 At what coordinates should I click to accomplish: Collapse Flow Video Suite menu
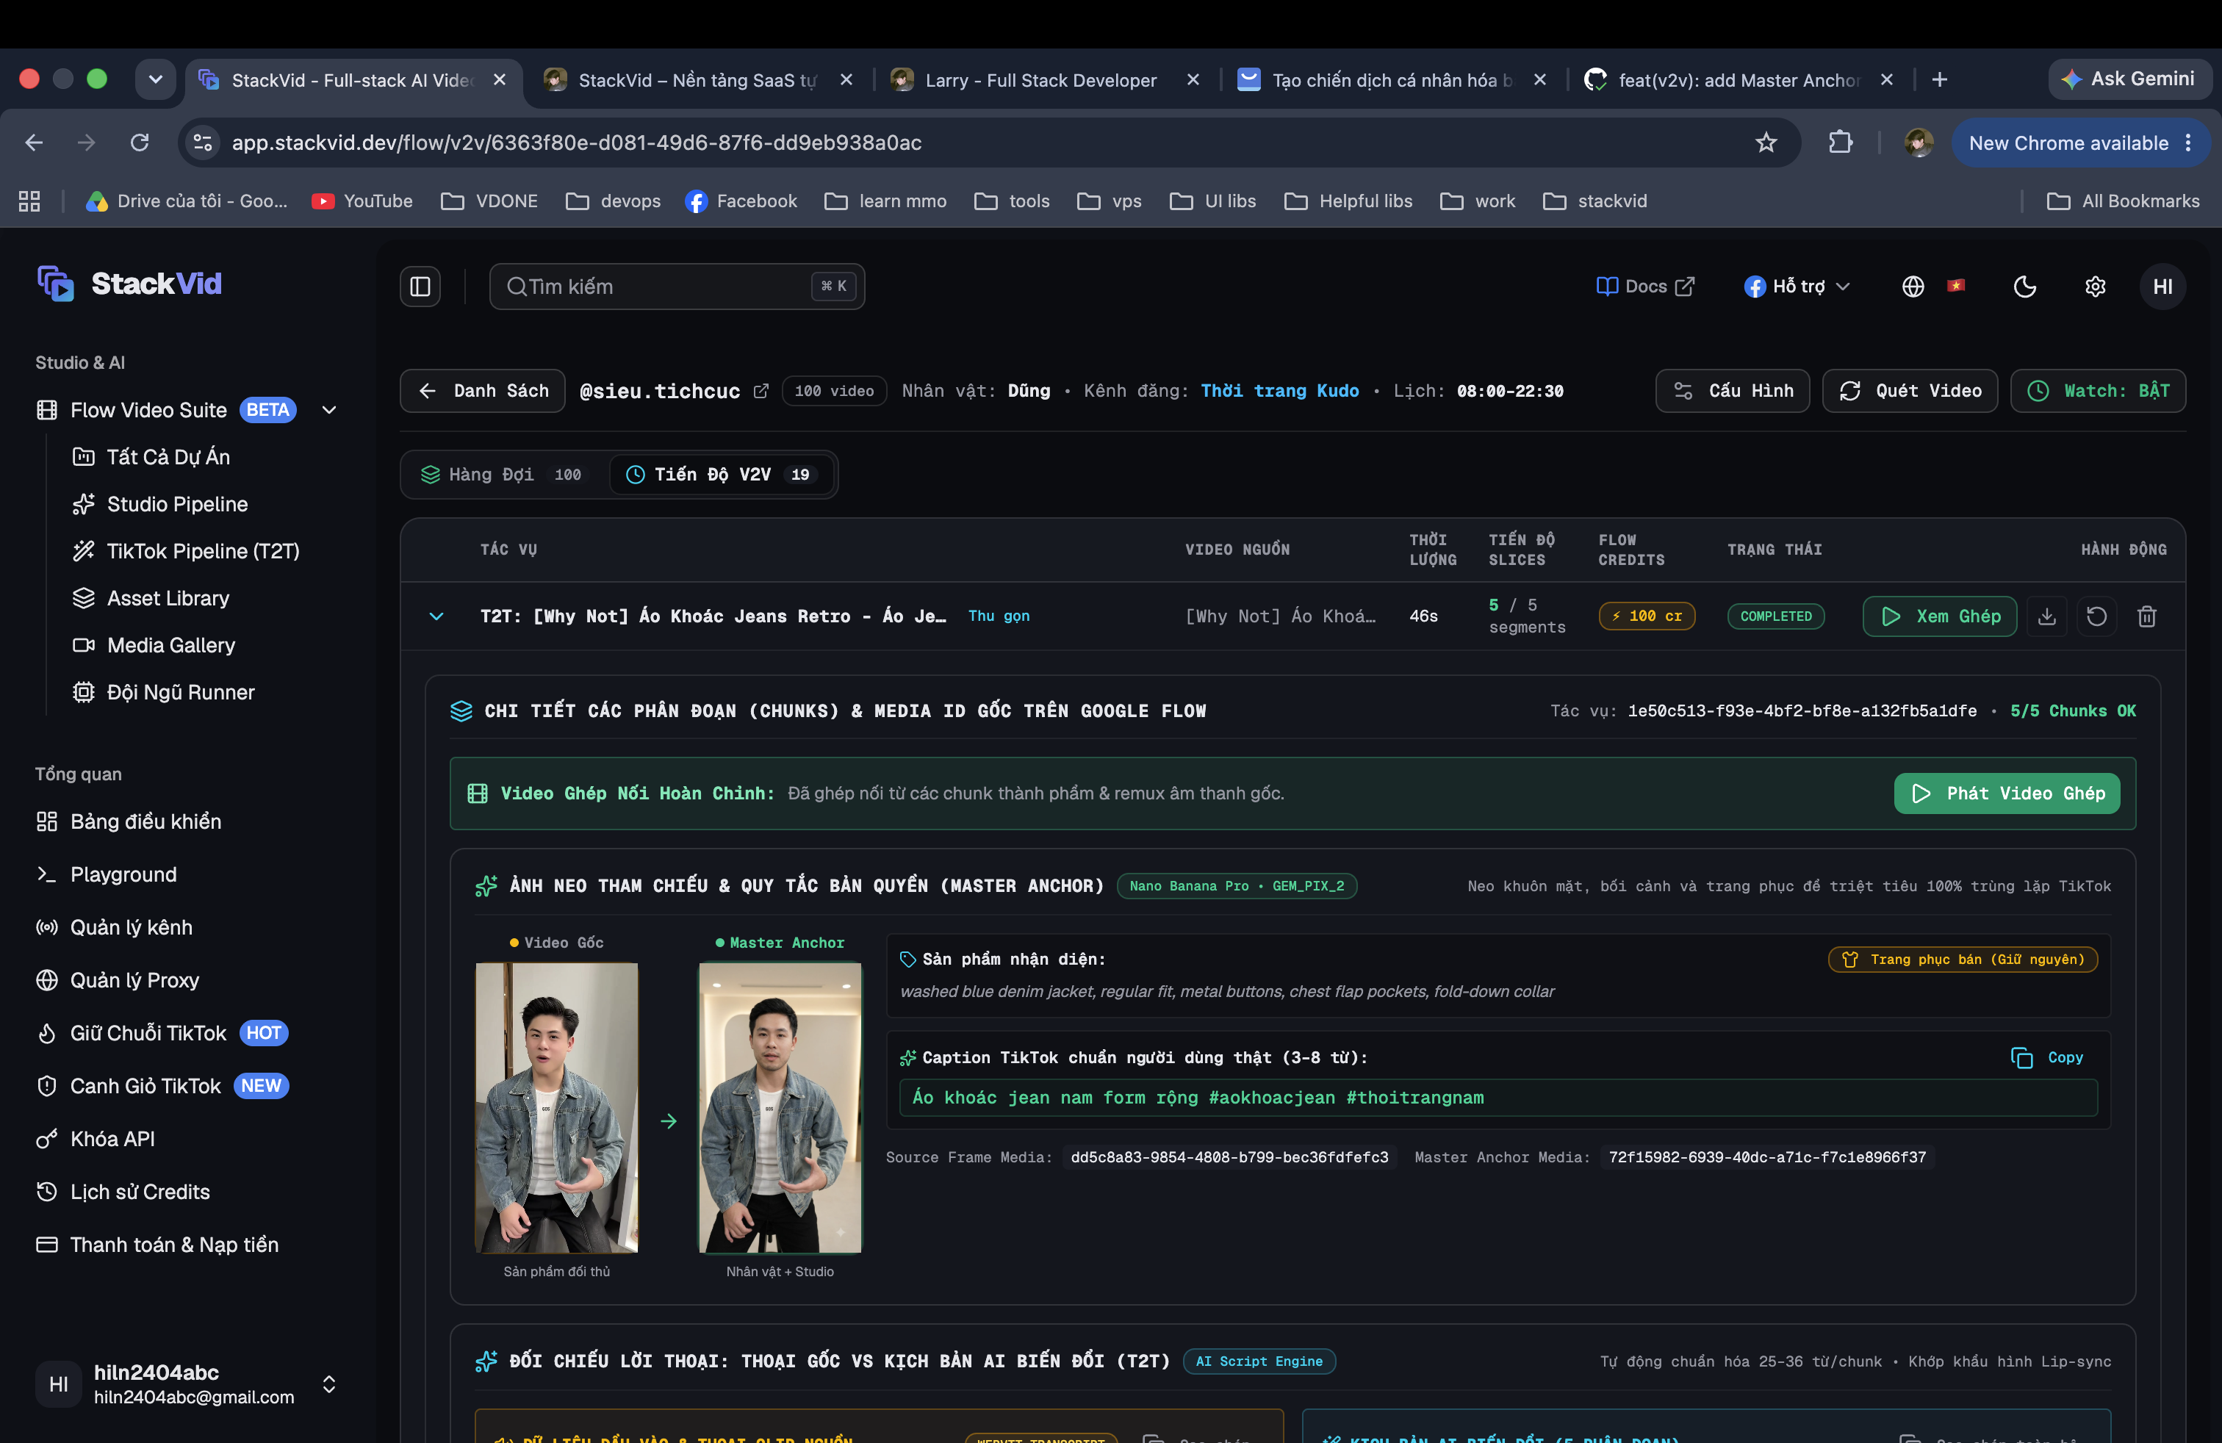328,411
